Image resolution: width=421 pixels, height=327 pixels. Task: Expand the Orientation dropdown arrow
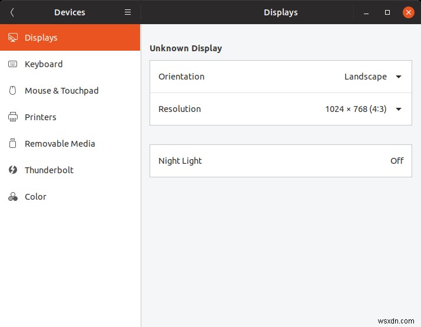(399, 77)
